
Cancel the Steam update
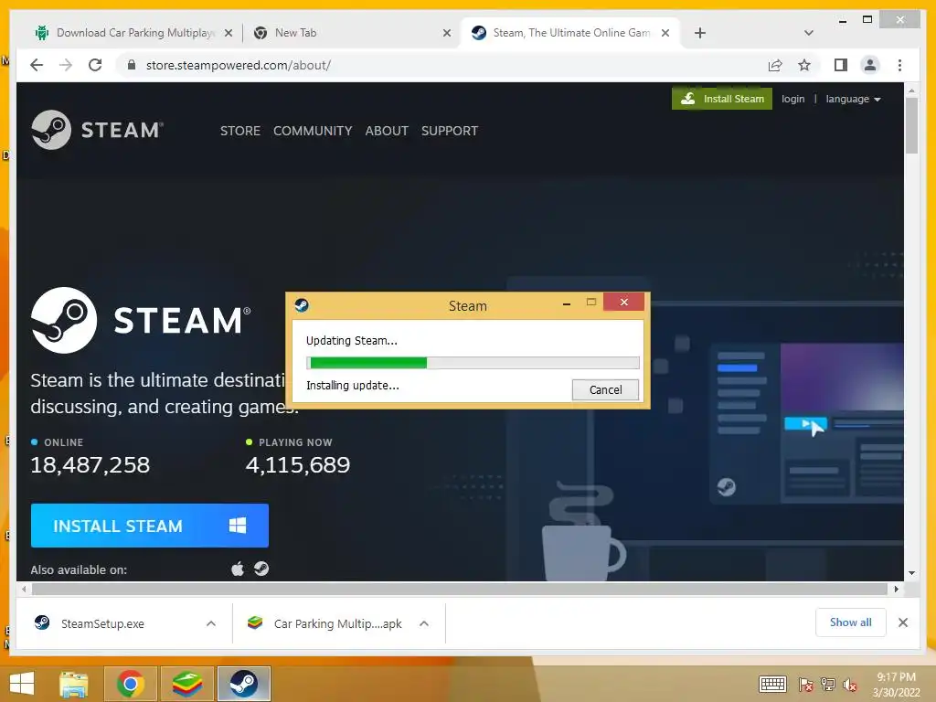pyautogui.click(x=605, y=389)
